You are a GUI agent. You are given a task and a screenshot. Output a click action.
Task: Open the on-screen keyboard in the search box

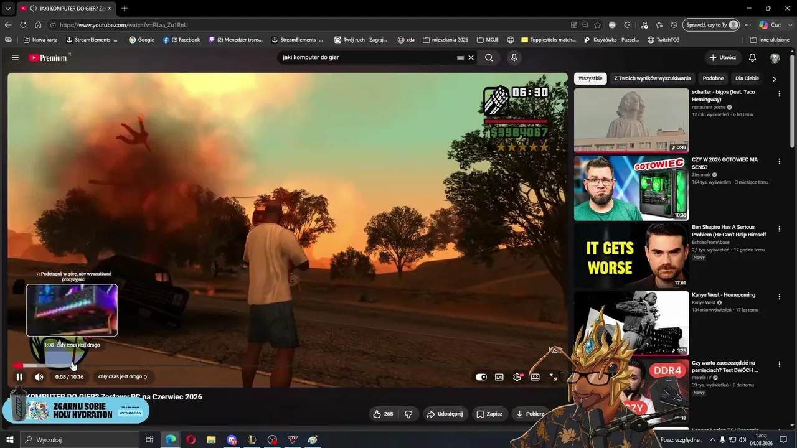click(x=460, y=58)
